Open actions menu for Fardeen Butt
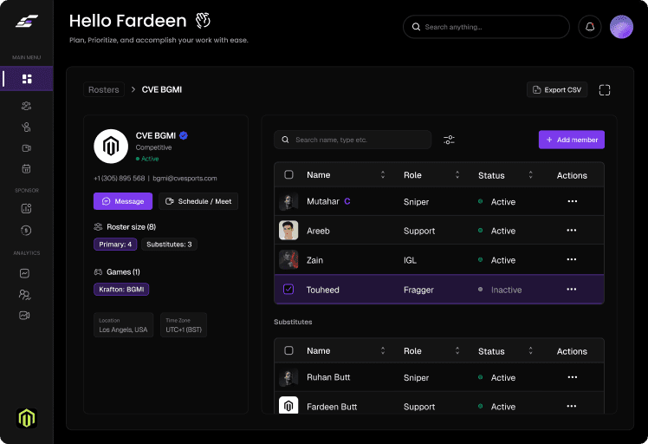 [572, 407]
